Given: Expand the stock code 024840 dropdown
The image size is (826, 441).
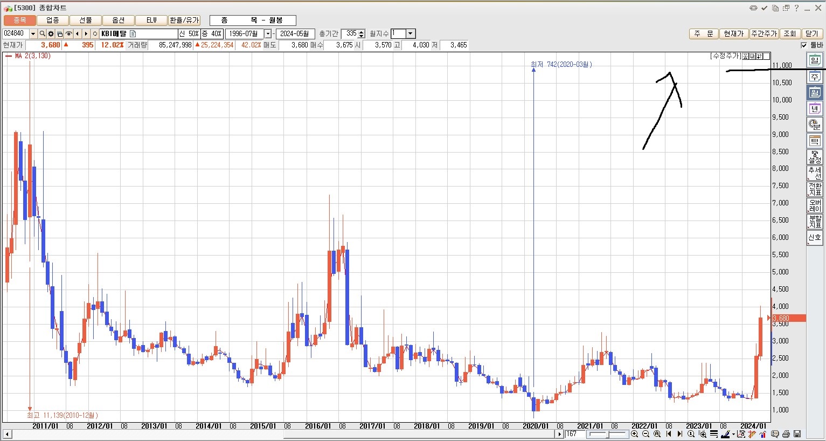Looking at the screenshot, I should pyautogui.click(x=33, y=34).
